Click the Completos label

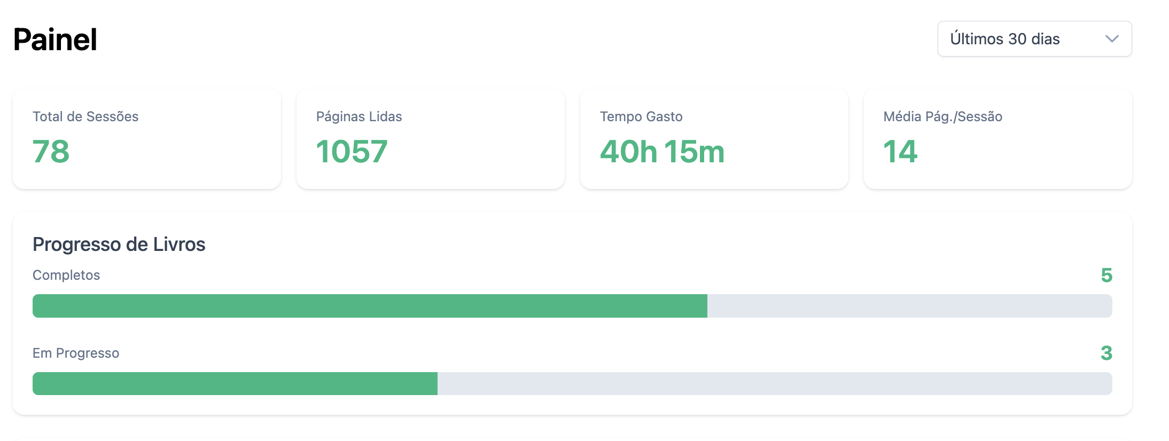click(66, 275)
